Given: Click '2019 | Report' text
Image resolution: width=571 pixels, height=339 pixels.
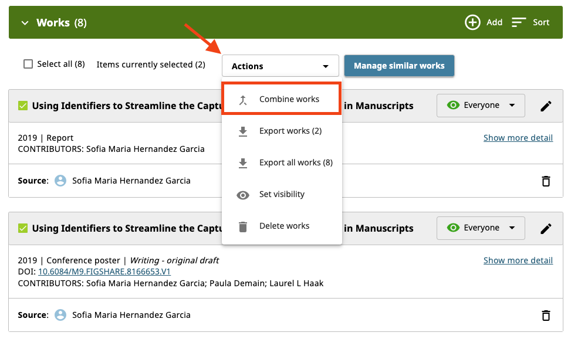Looking at the screenshot, I should point(46,138).
